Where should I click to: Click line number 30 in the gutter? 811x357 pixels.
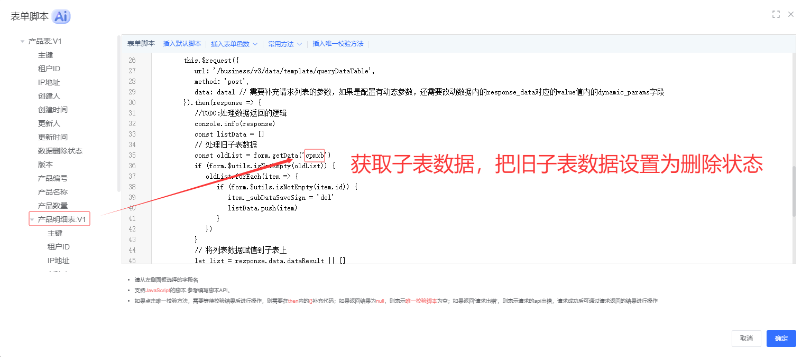pyautogui.click(x=132, y=102)
